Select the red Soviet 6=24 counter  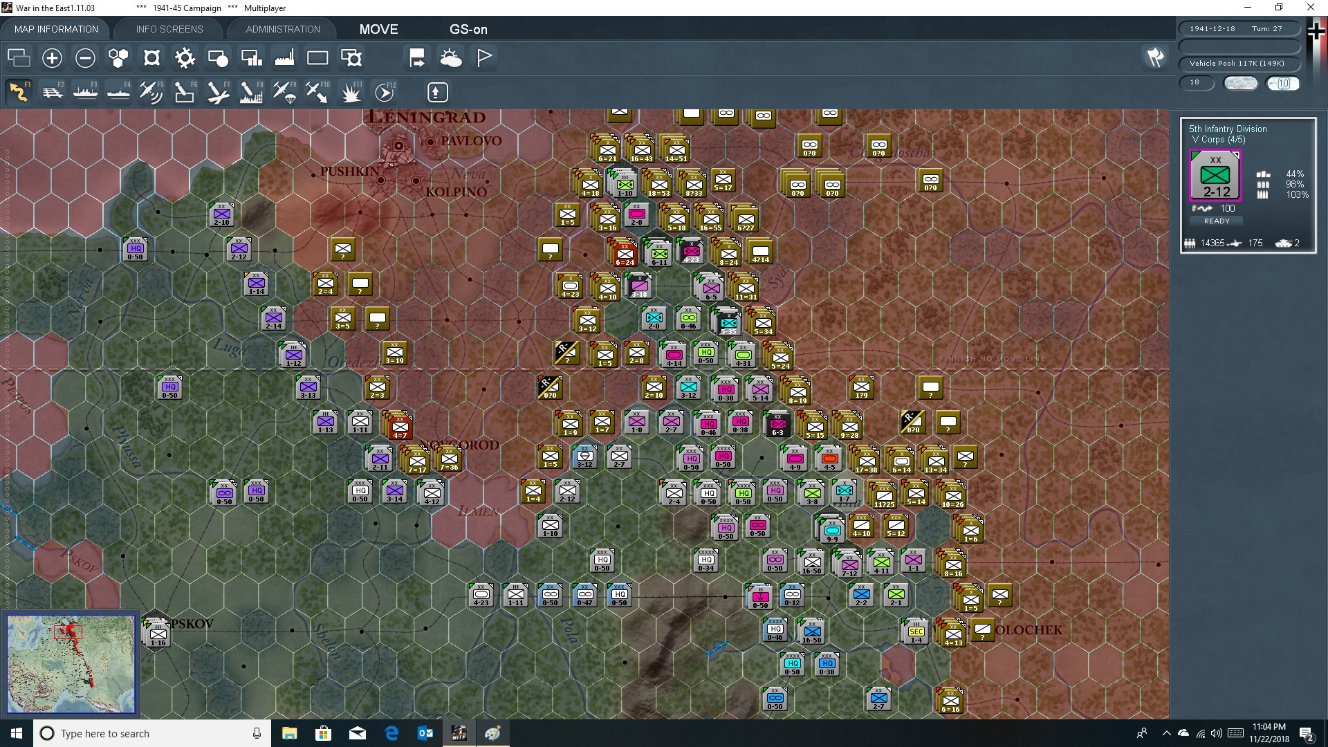(x=625, y=254)
